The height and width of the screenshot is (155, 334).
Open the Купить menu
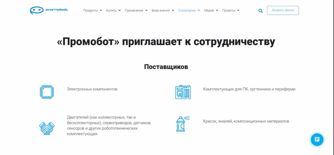(x=111, y=10)
